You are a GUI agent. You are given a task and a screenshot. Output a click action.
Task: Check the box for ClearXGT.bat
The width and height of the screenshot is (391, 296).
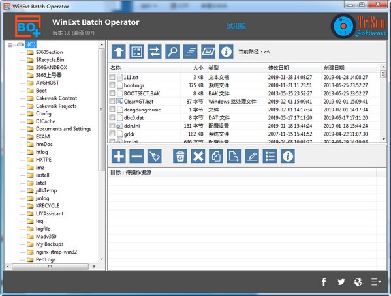[112, 101]
